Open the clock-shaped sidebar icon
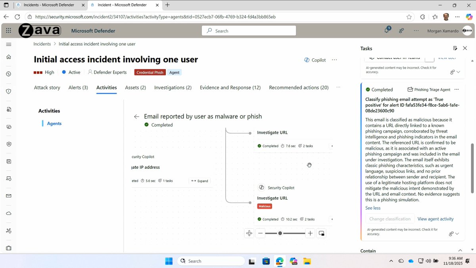Screen dimensions: 476x268 point(9,74)
